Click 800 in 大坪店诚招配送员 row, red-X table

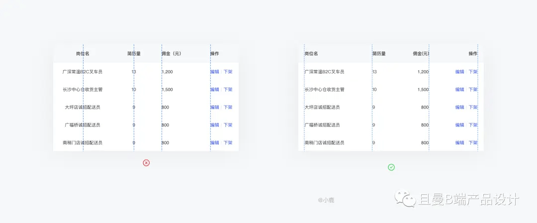point(165,107)
